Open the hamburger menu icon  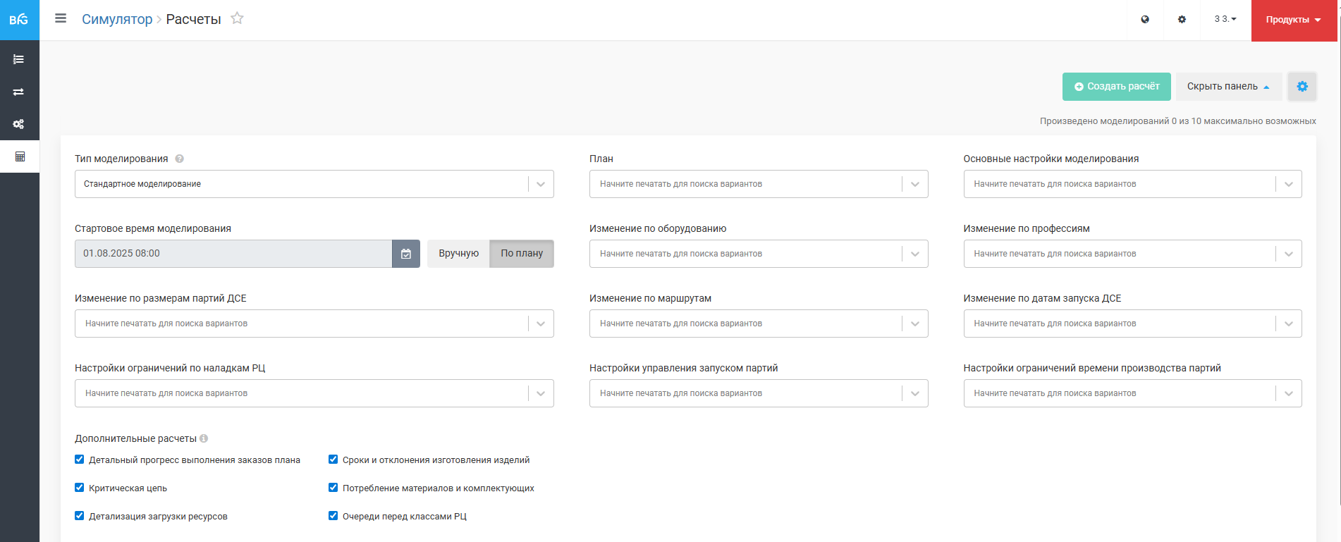tap(61, 18)
